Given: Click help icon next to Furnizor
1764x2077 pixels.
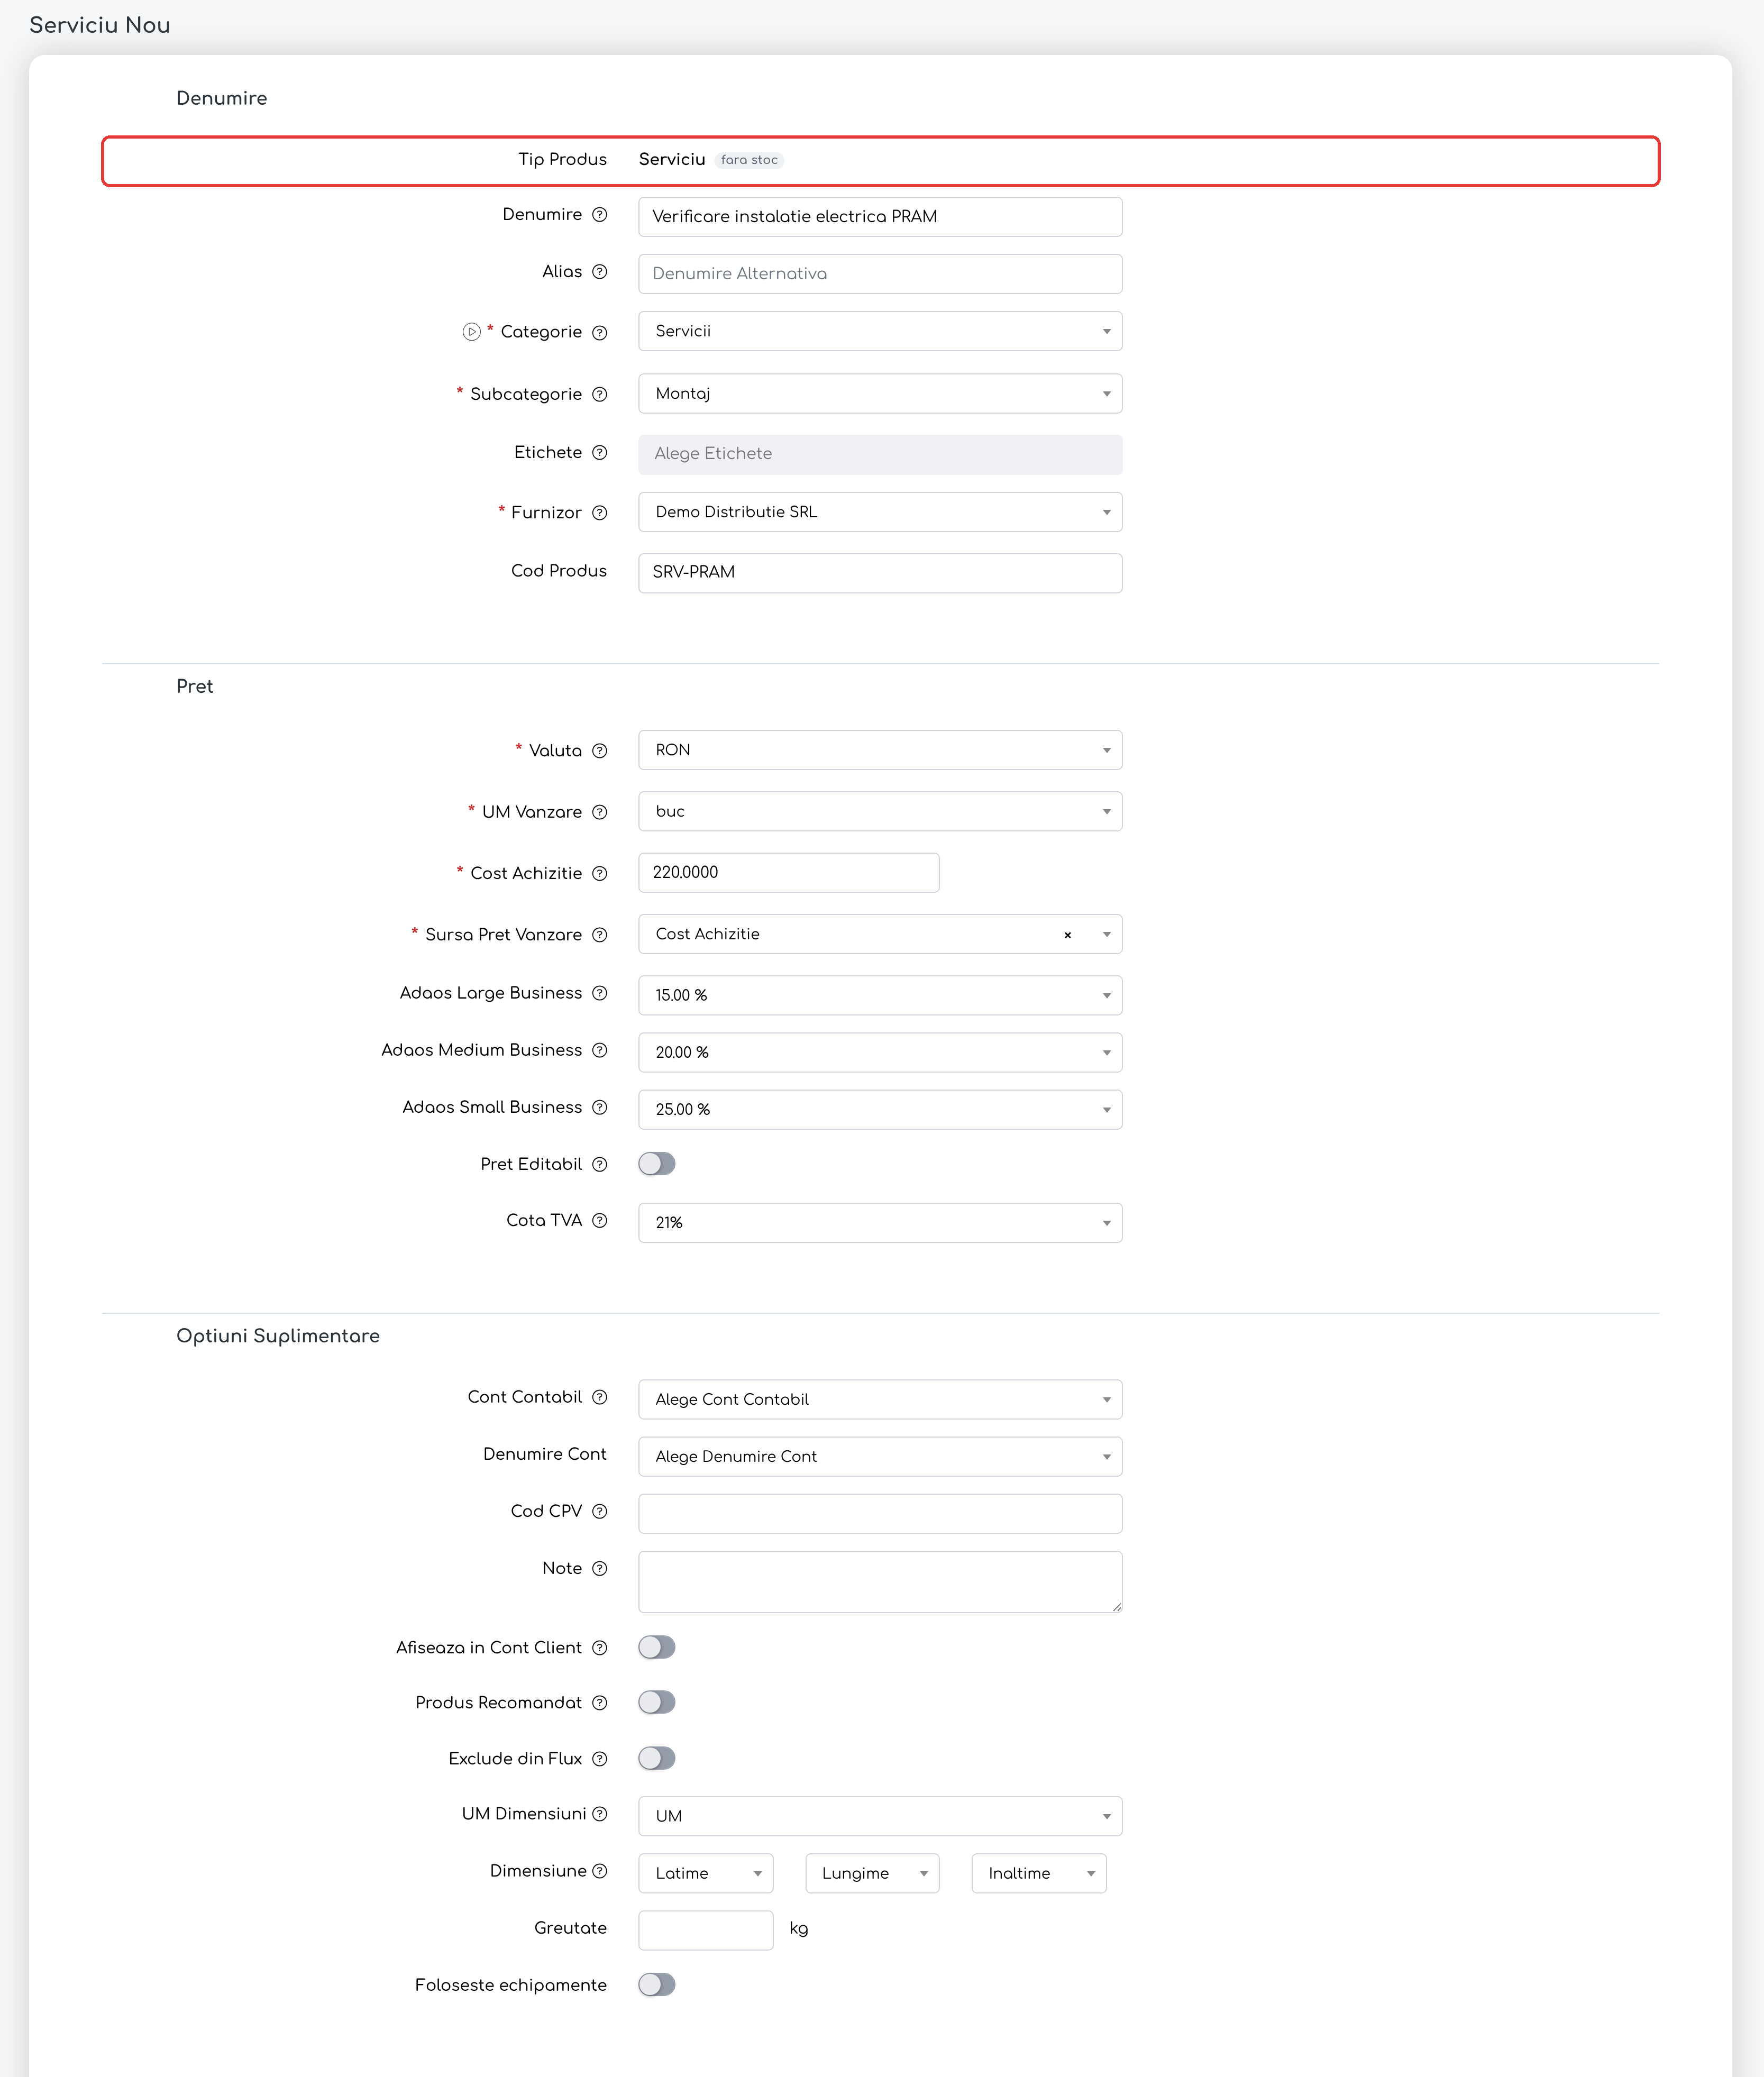Looking at the screenshot, I should click(x=599, y=512).
